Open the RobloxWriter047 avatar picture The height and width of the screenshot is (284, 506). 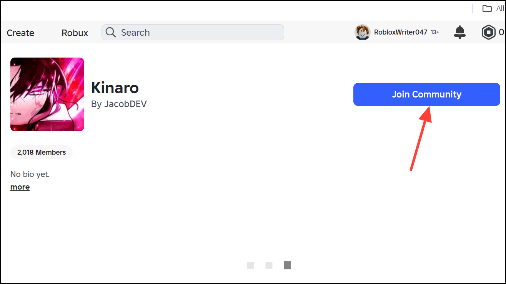pyautogui.click(x=362, y=32)
